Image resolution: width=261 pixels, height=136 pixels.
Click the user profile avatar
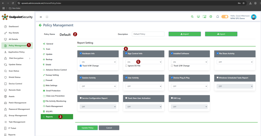click(253, 17)
